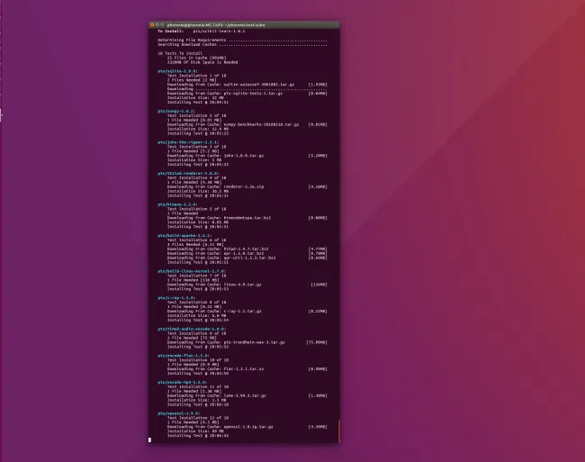Image resolution: width=585 pixels, height=462 pixels.
Task: Click the [136MB] size value
Action: click(x=319, y=285)
